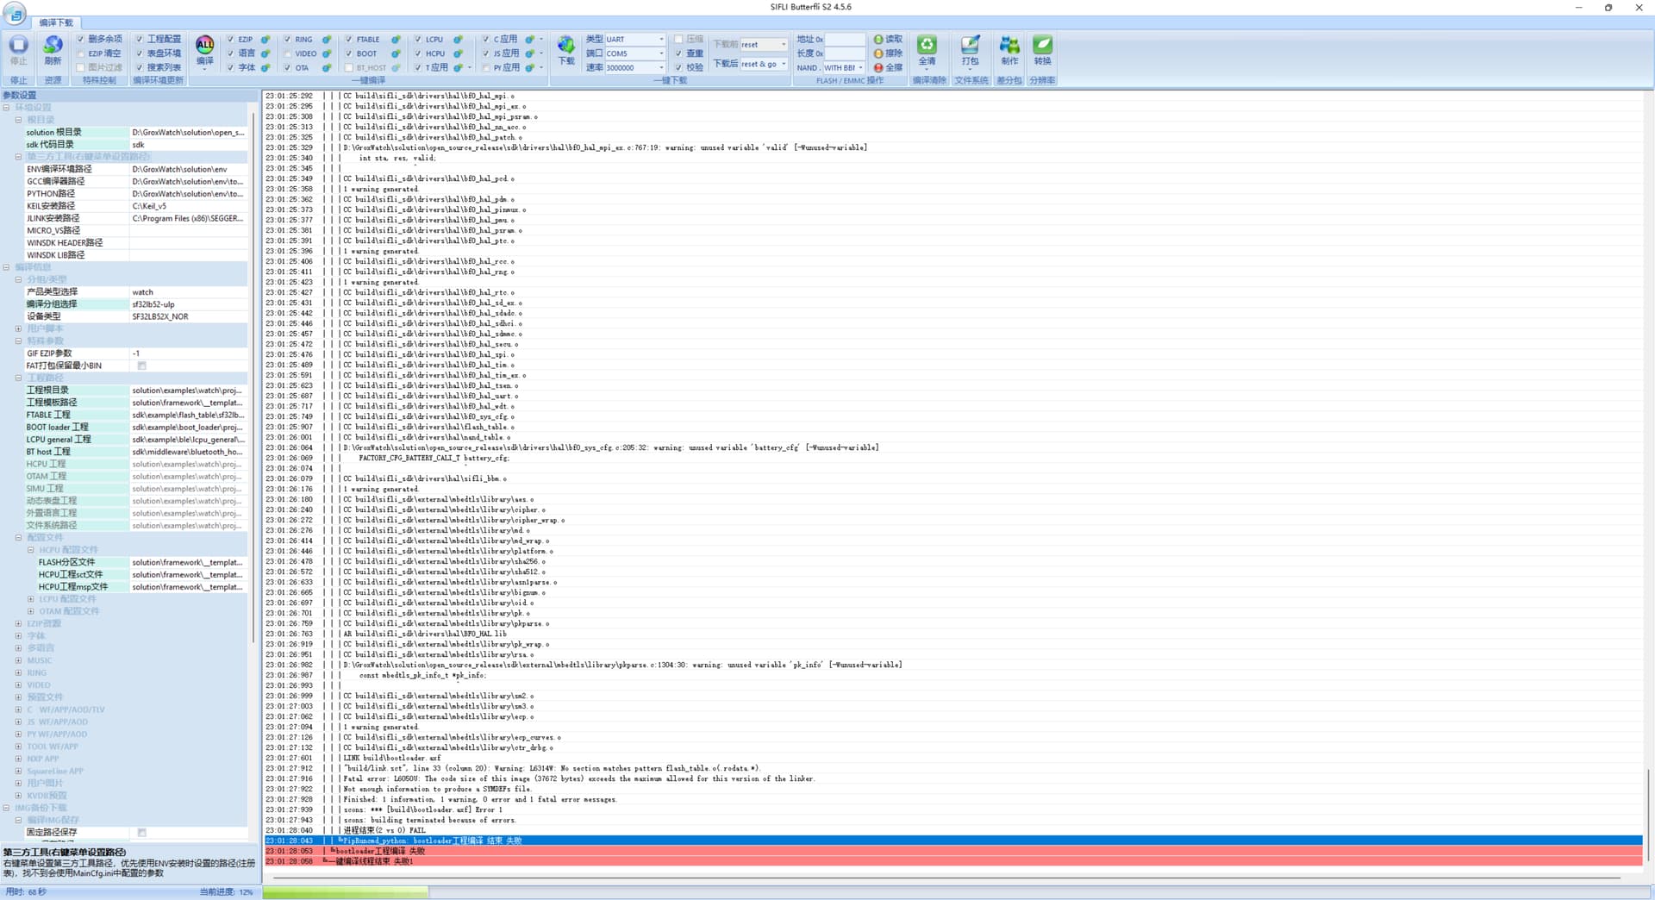The width and height of the screenshot is (1655, 900).
Task: Select the 产品类型选择 property row
Action: point(76,292)
